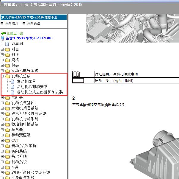Expand the 燃油和排放系统 node

tap(2, 124)
